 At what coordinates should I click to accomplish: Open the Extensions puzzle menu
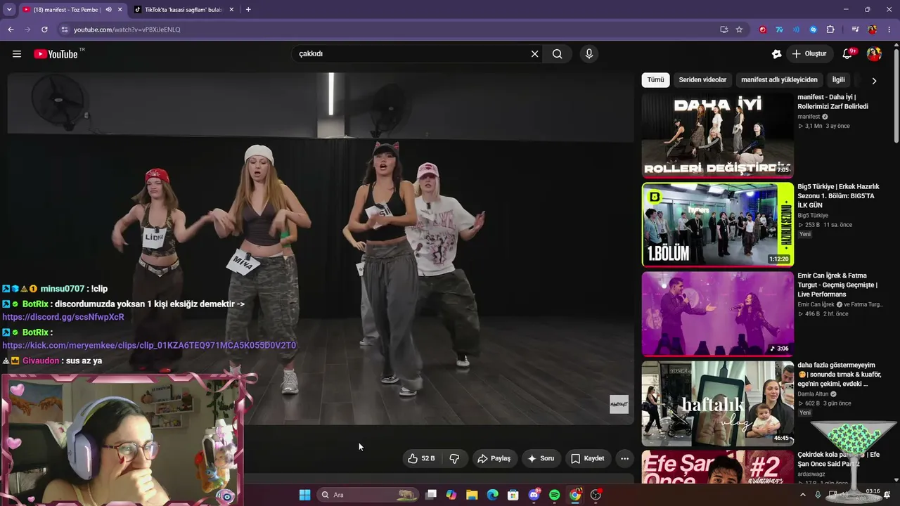point(830,30)
